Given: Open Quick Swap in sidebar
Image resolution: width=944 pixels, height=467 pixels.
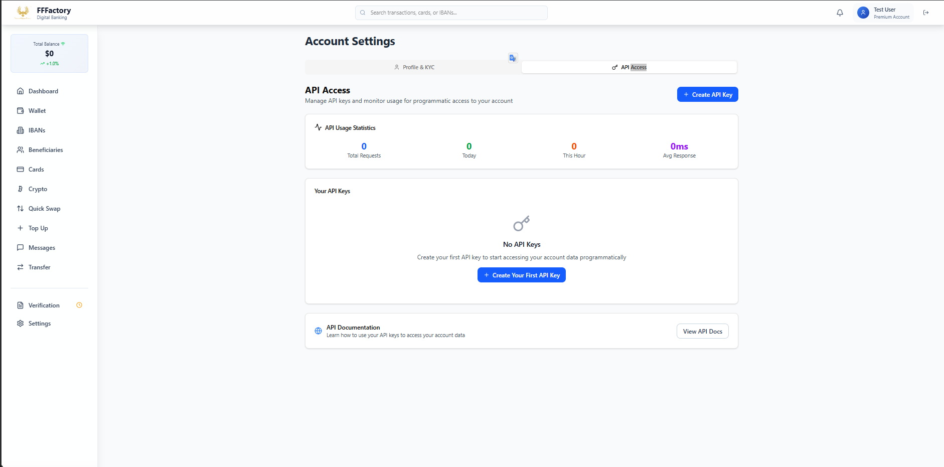Looking at the screenshot, I should (44, 209).
